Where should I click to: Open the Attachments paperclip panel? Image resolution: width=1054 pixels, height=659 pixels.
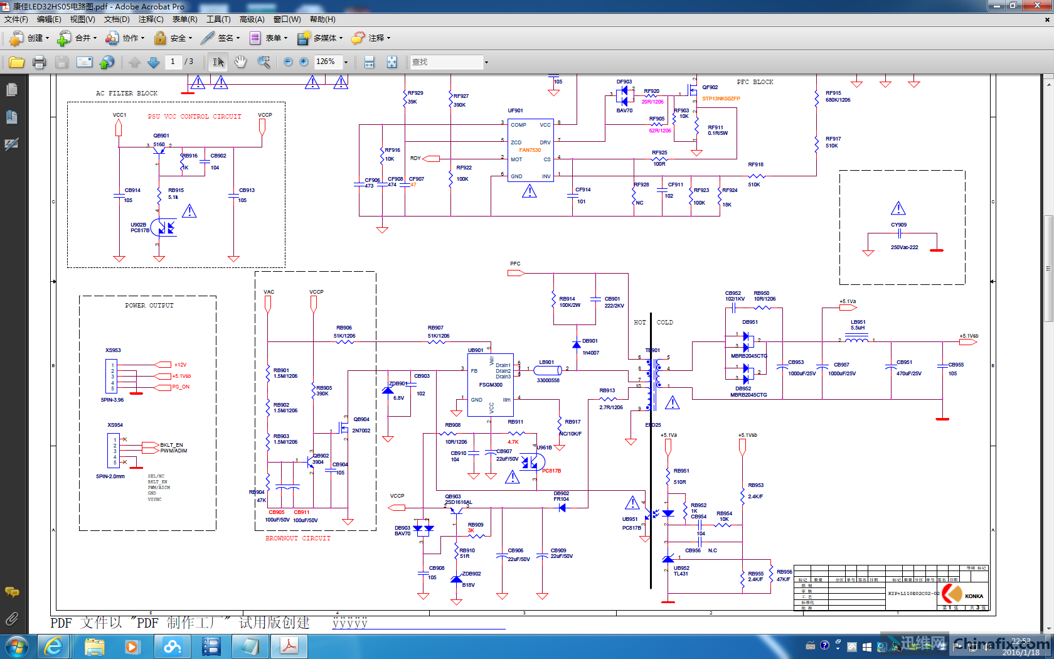pos(12,619)
